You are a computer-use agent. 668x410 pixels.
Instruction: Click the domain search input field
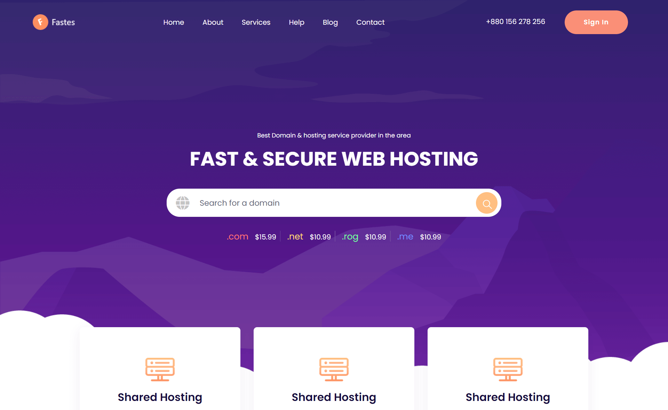click(334, 203)
